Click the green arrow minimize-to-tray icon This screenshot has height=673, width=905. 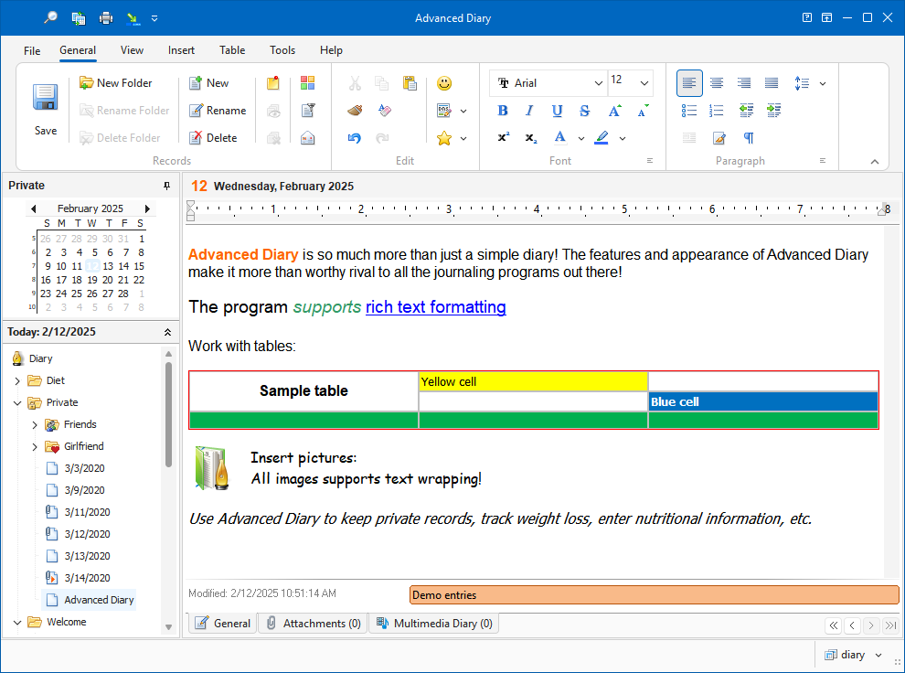(133, 18)
